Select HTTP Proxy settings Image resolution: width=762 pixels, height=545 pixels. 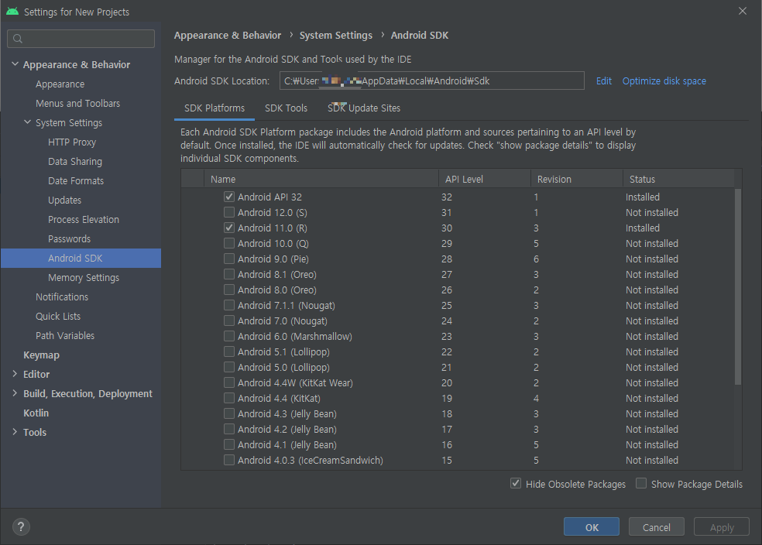(72, 142)
